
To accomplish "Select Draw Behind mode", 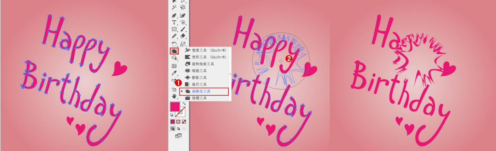I will [x=178, y=129].
